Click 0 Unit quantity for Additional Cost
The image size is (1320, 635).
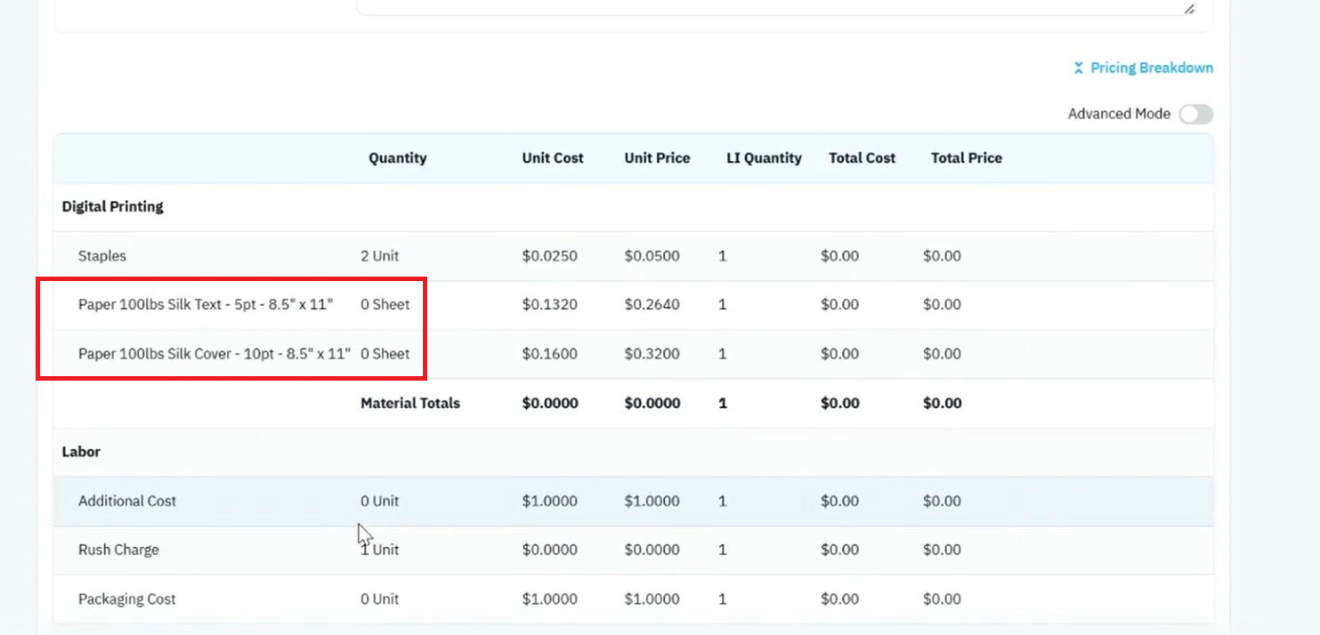point(380,501)
